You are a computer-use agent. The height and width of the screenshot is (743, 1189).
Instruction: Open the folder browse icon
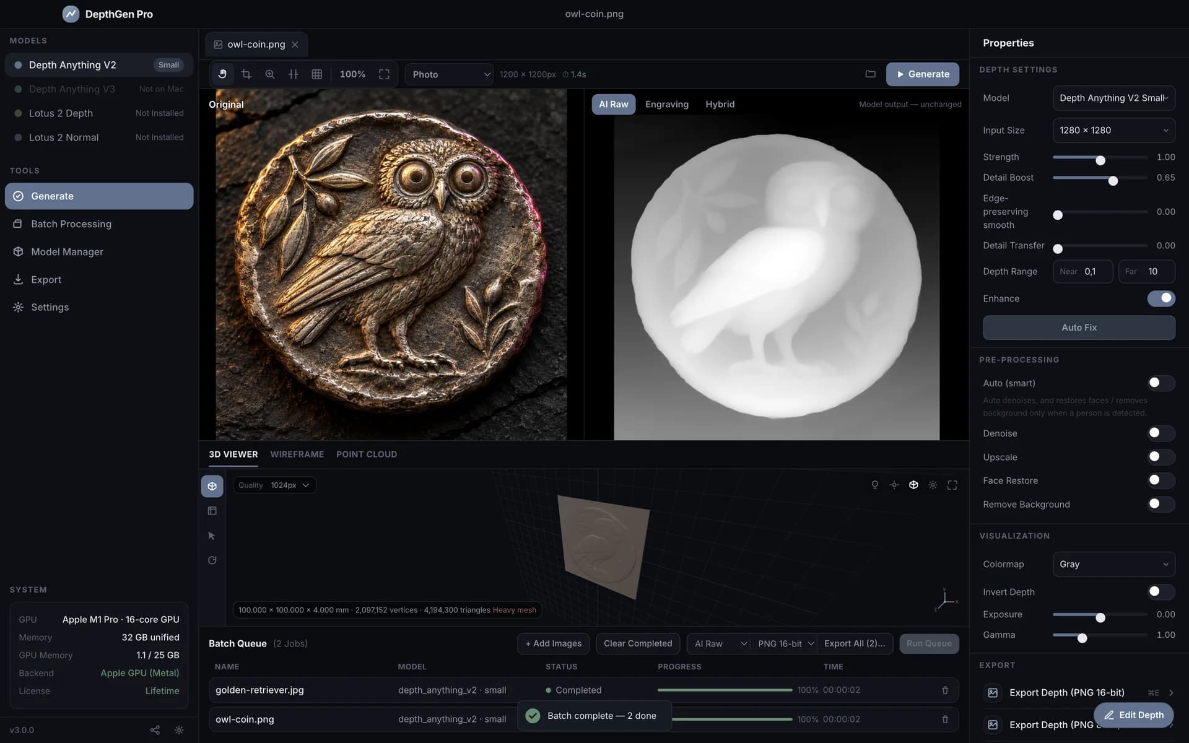[870, 74]
